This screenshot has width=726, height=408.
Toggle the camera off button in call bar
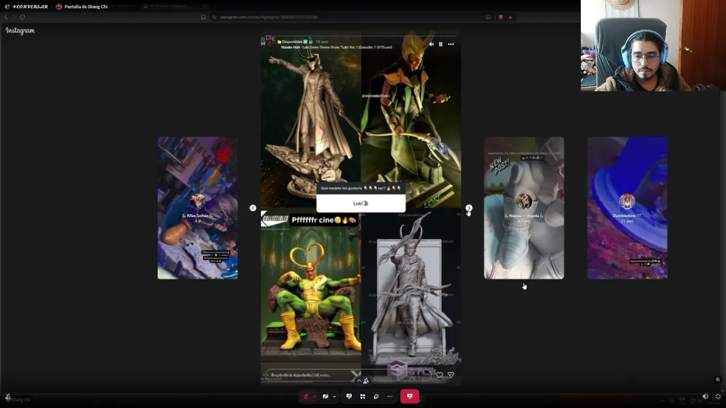(325, 397)
